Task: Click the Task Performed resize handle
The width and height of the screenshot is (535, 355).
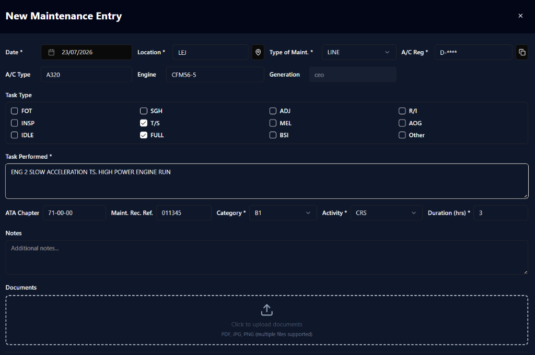Action: coord(526,196)
